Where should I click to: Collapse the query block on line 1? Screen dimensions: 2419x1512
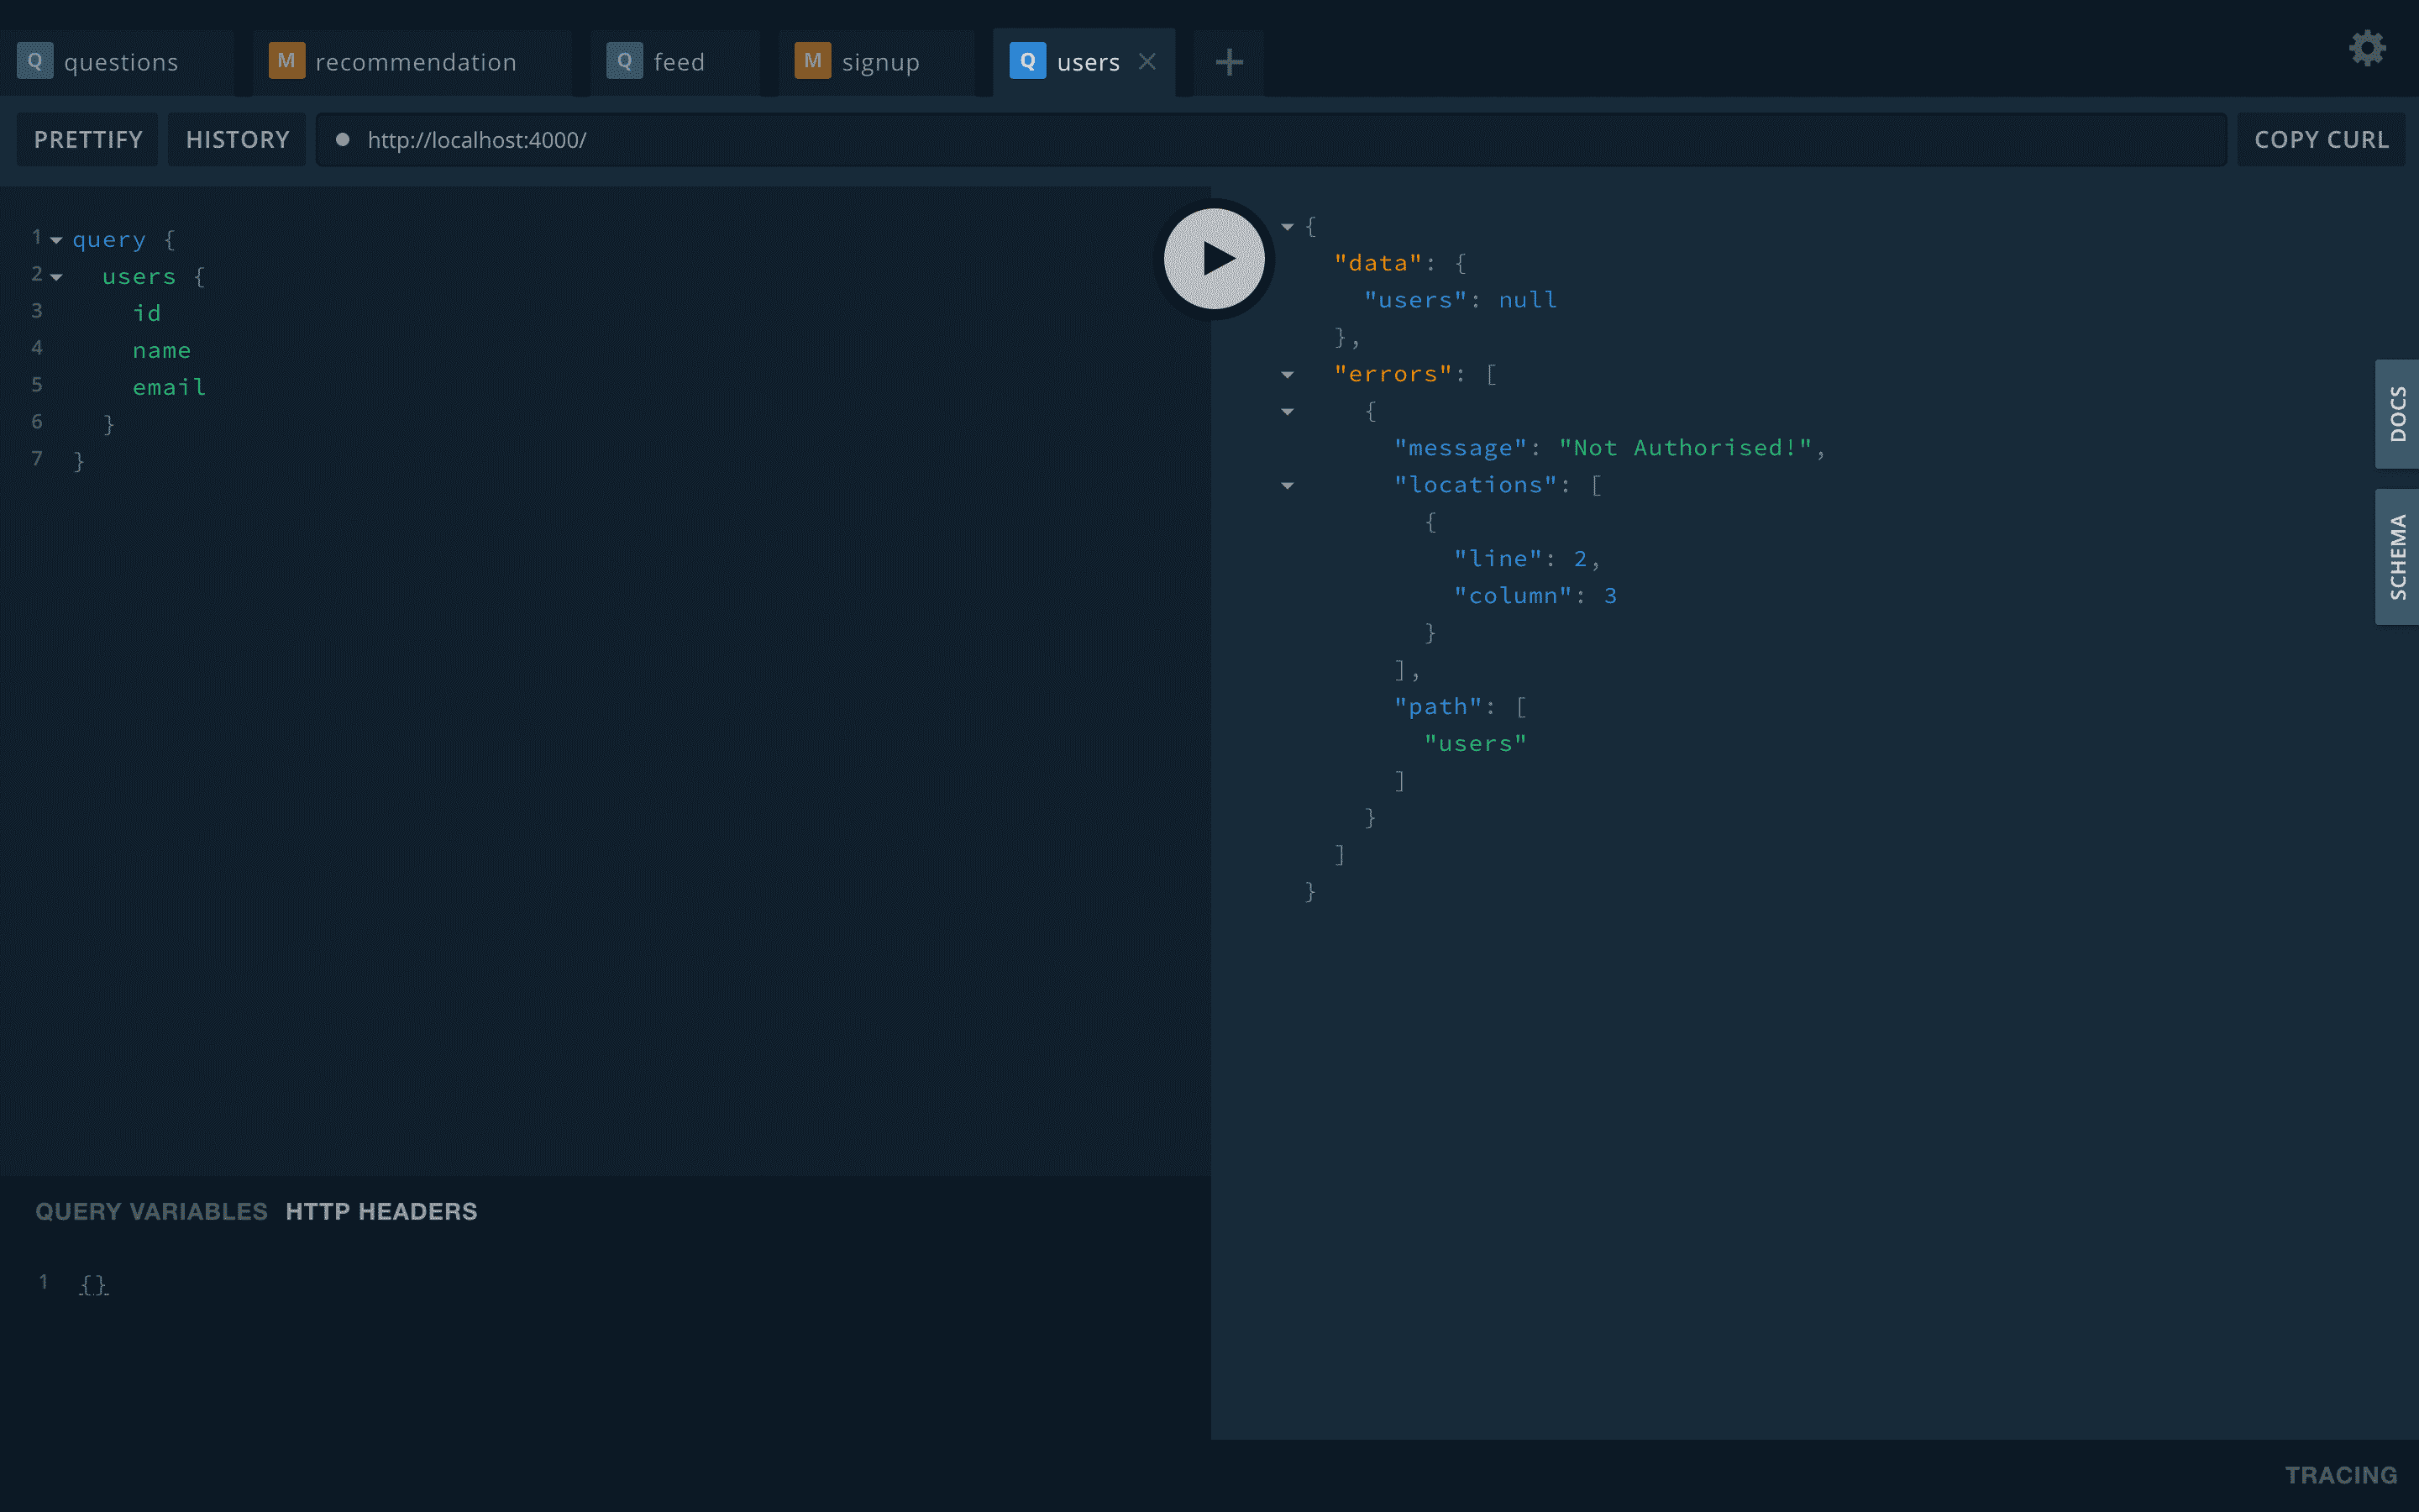click(56, 240)
